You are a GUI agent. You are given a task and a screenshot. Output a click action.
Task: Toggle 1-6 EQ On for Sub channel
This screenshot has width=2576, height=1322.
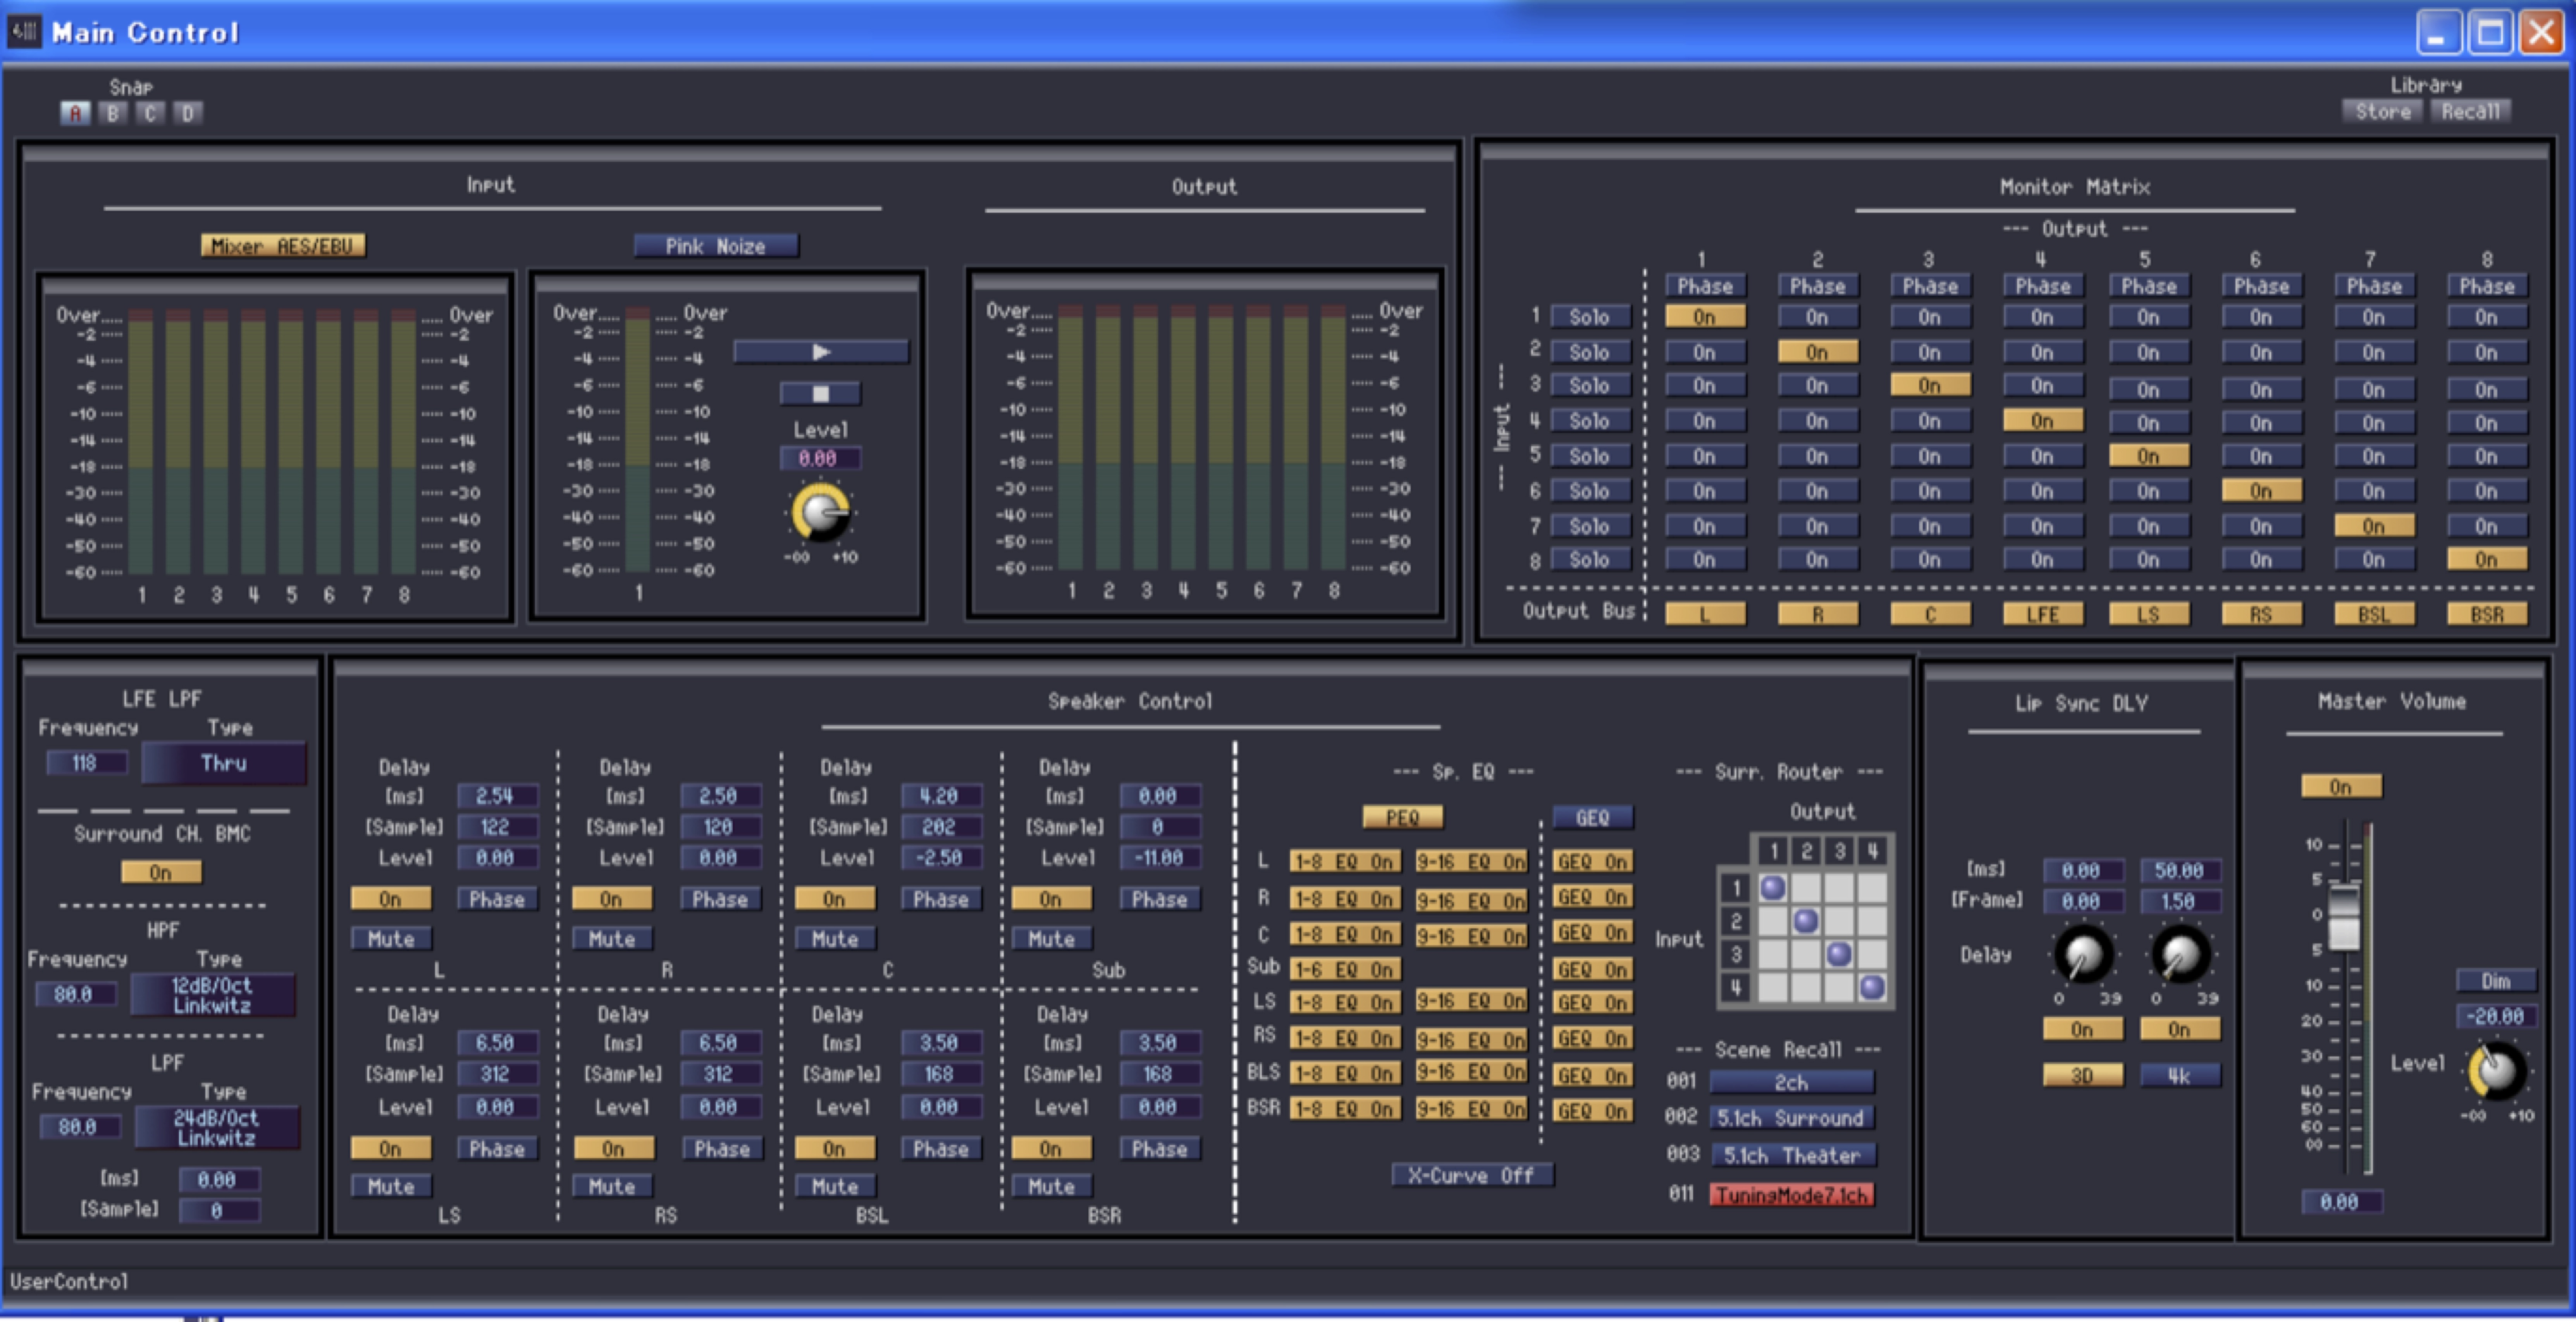click(x=1345, y=970)
